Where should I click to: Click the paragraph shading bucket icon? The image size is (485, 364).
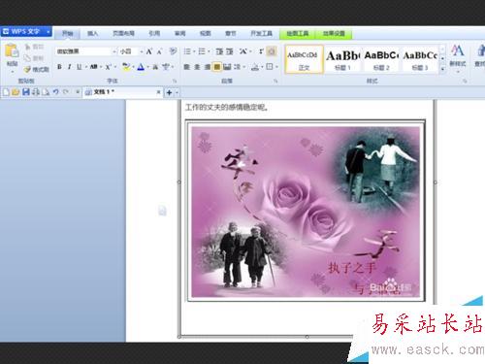[255, 67]
